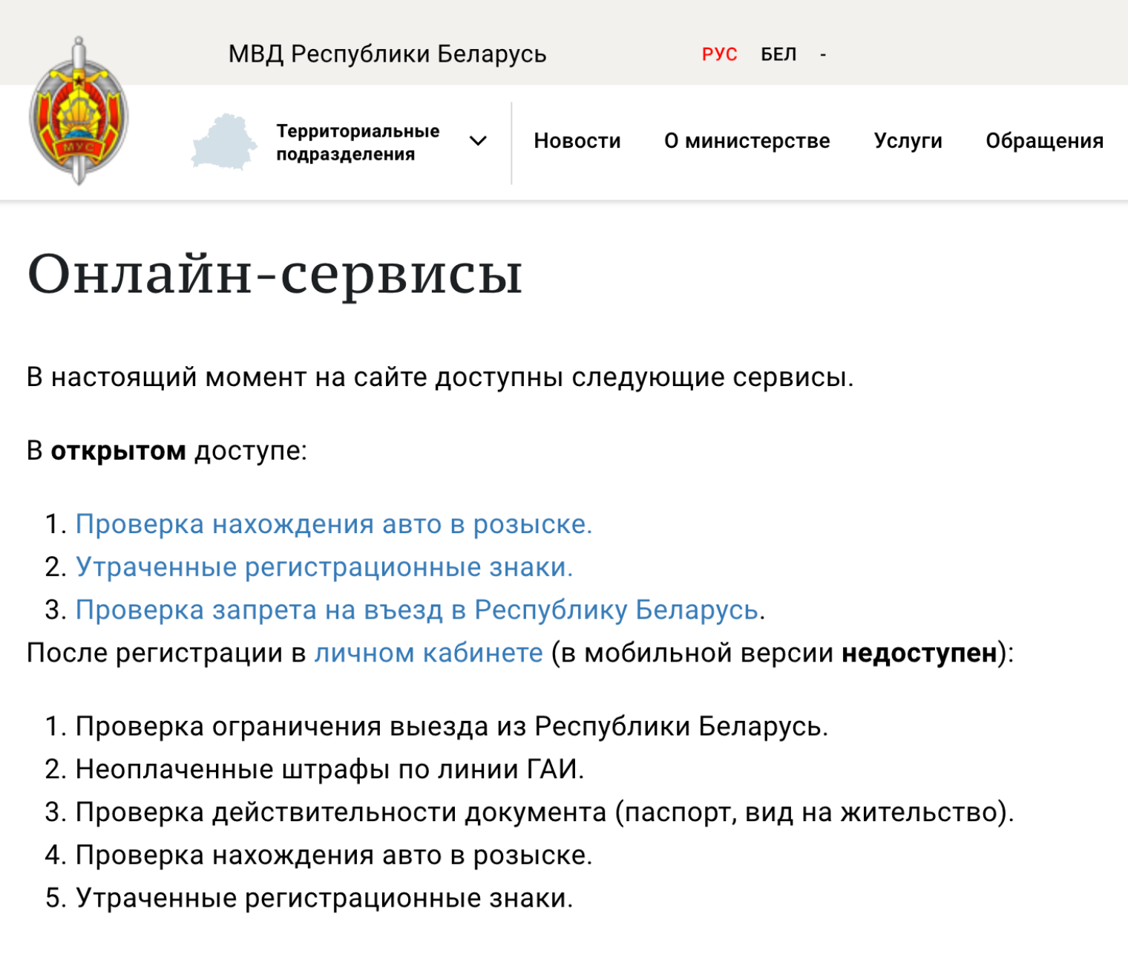Viewport: 1128px width, 966px height.
Task: Click unlinked item 5 Утраченные регистрационные знаки
Action: tap(324, 898)
